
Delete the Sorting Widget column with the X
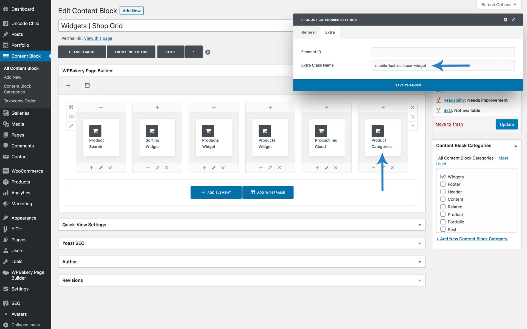tap(166, 168)
